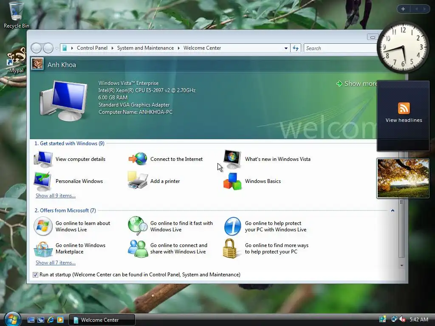Click Show Desktop in the Quick Launch

[31, 320]
